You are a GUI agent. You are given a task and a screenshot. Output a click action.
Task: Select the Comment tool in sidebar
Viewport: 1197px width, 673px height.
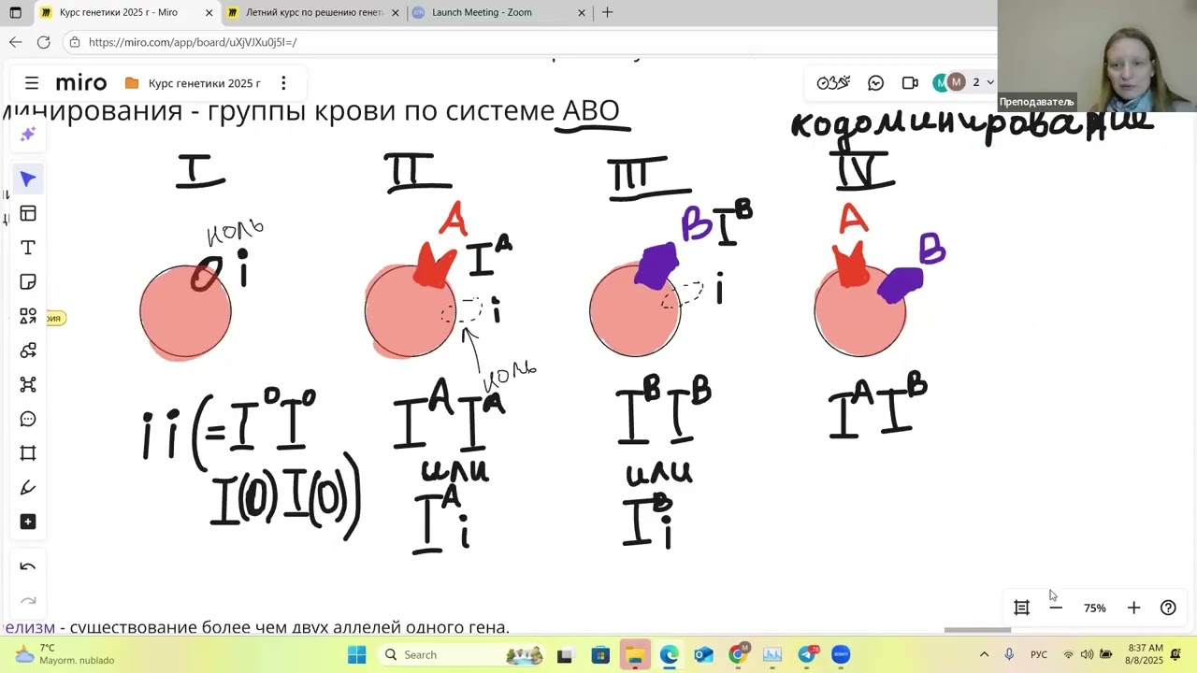click(x=28, y=419)
